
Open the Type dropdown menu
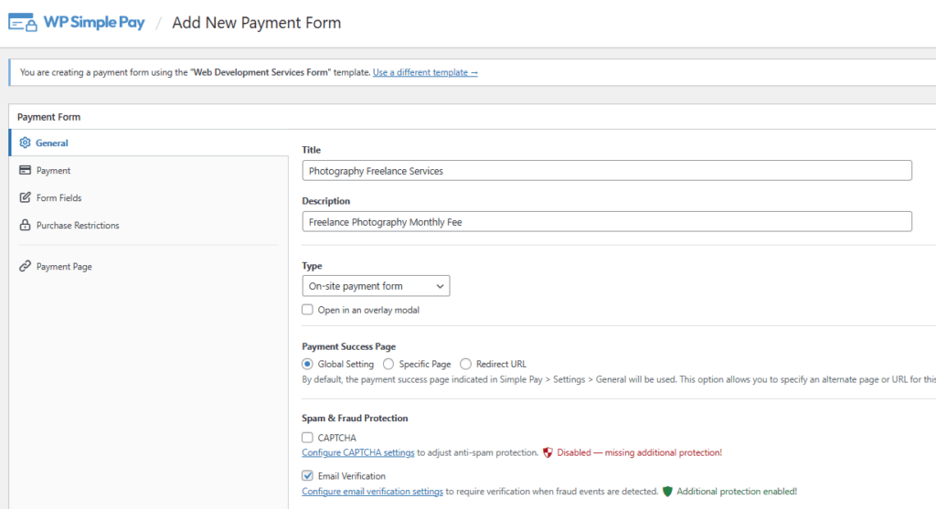pos(376,286)
